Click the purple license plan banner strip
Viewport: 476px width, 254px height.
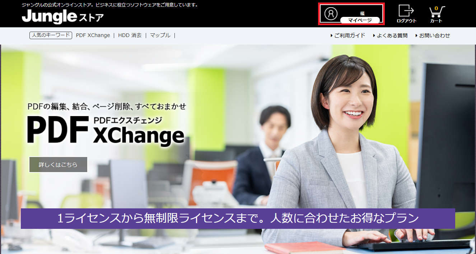[238, 218]
